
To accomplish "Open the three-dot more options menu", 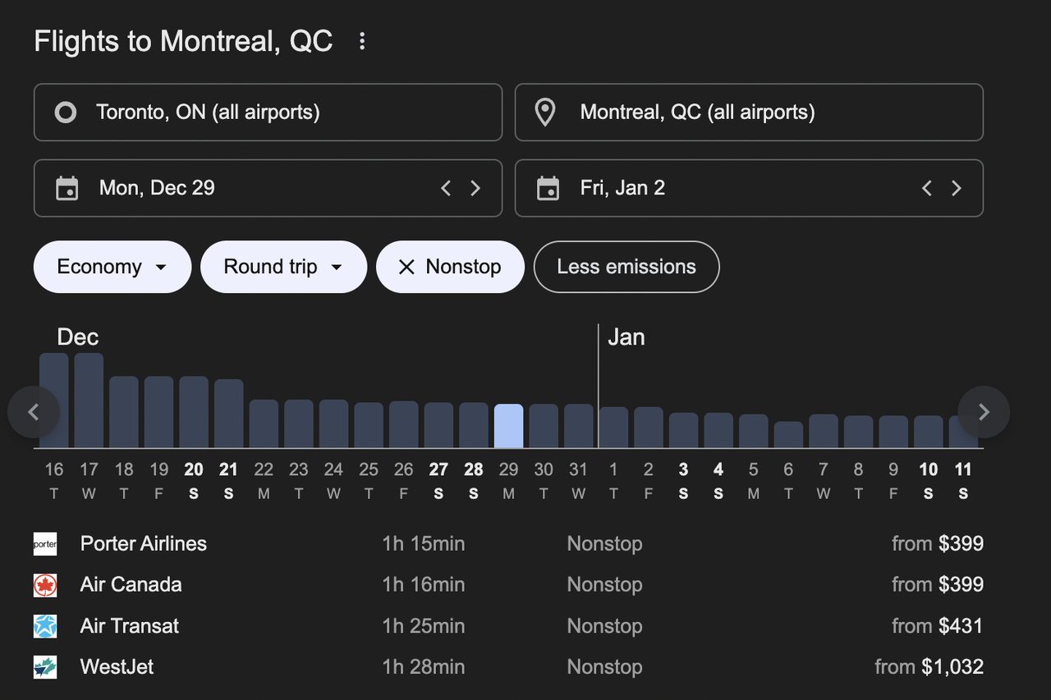I will click(362, 41).
